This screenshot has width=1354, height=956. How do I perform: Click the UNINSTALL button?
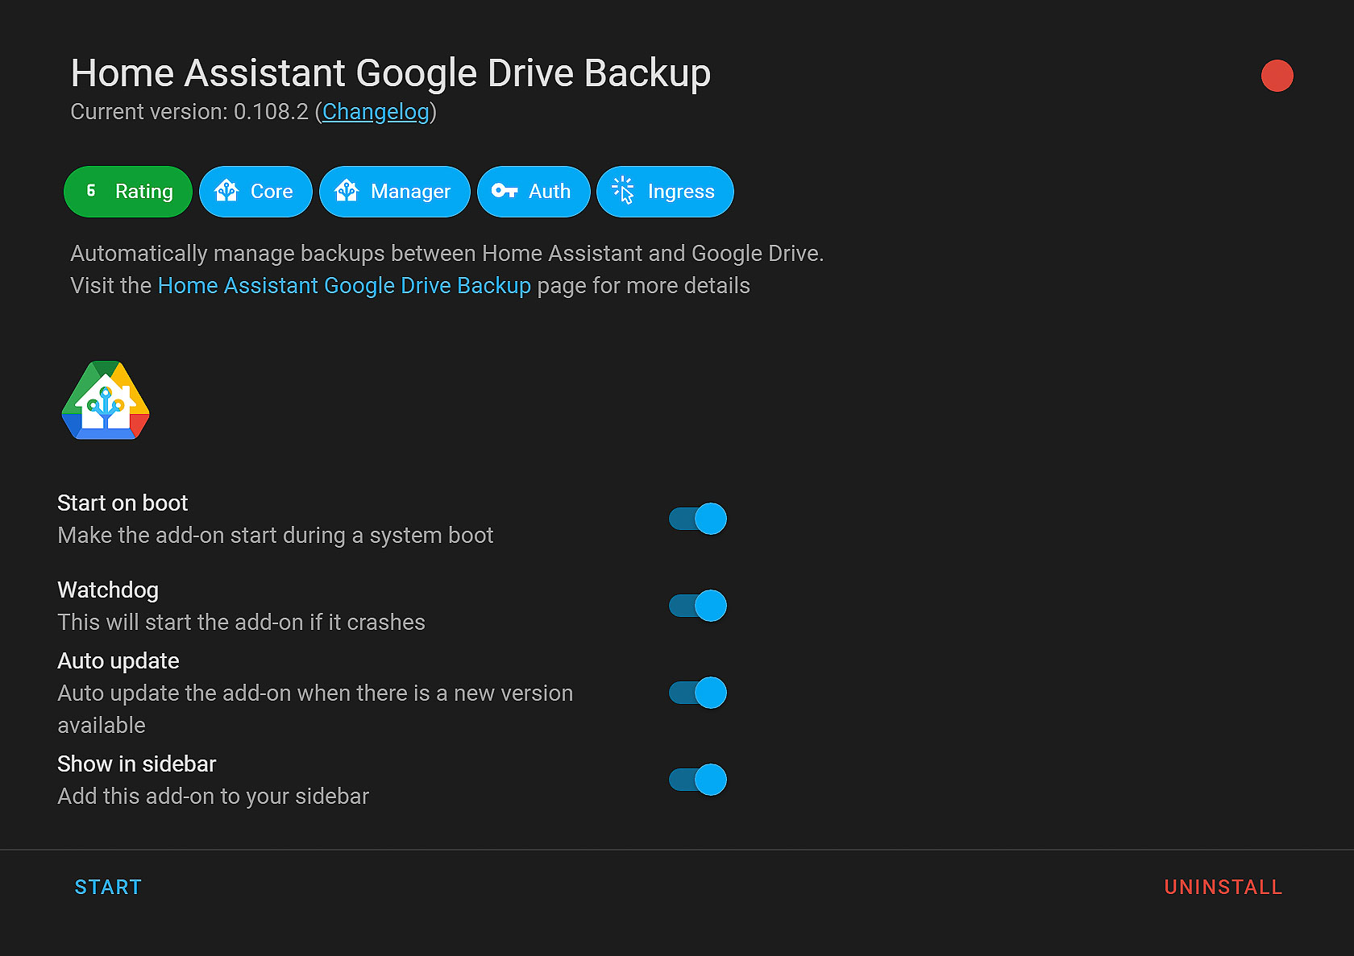(1223, 888)
